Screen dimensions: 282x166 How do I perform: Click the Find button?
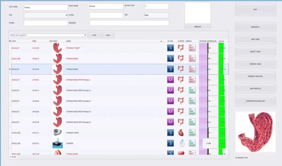pyautogui.click(x=94, y=35)
